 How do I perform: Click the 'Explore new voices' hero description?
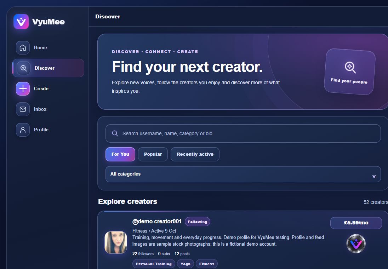pos(196,87)
